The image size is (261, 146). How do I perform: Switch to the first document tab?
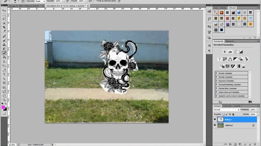tap(26, 6)
